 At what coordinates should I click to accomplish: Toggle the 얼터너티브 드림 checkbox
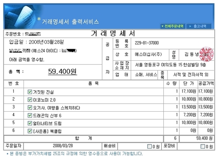coord(29,123)
